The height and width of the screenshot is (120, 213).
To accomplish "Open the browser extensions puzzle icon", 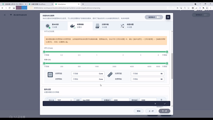I will pos(203,8).
